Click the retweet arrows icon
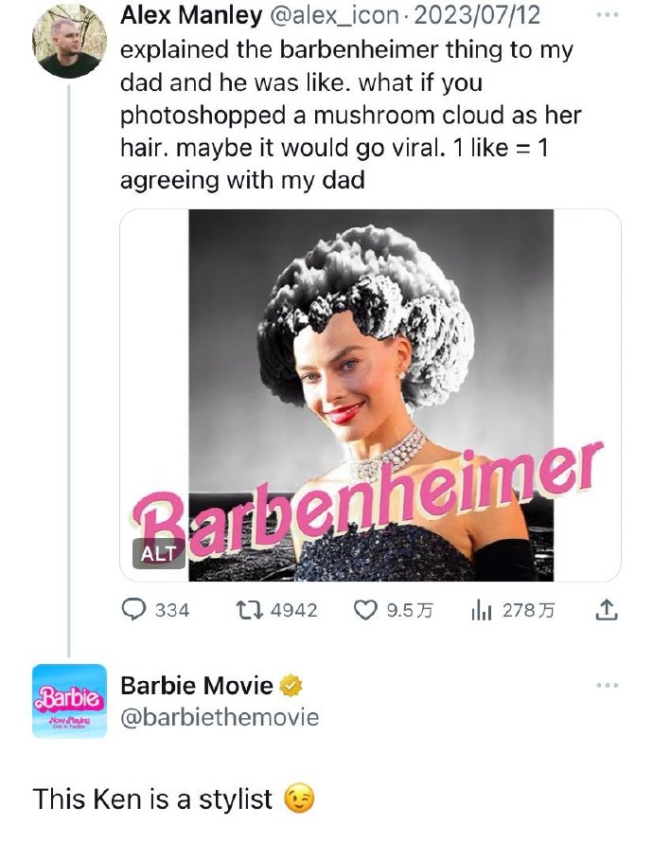This screenshot has height=843, width=653. click(x=251, y=610)
